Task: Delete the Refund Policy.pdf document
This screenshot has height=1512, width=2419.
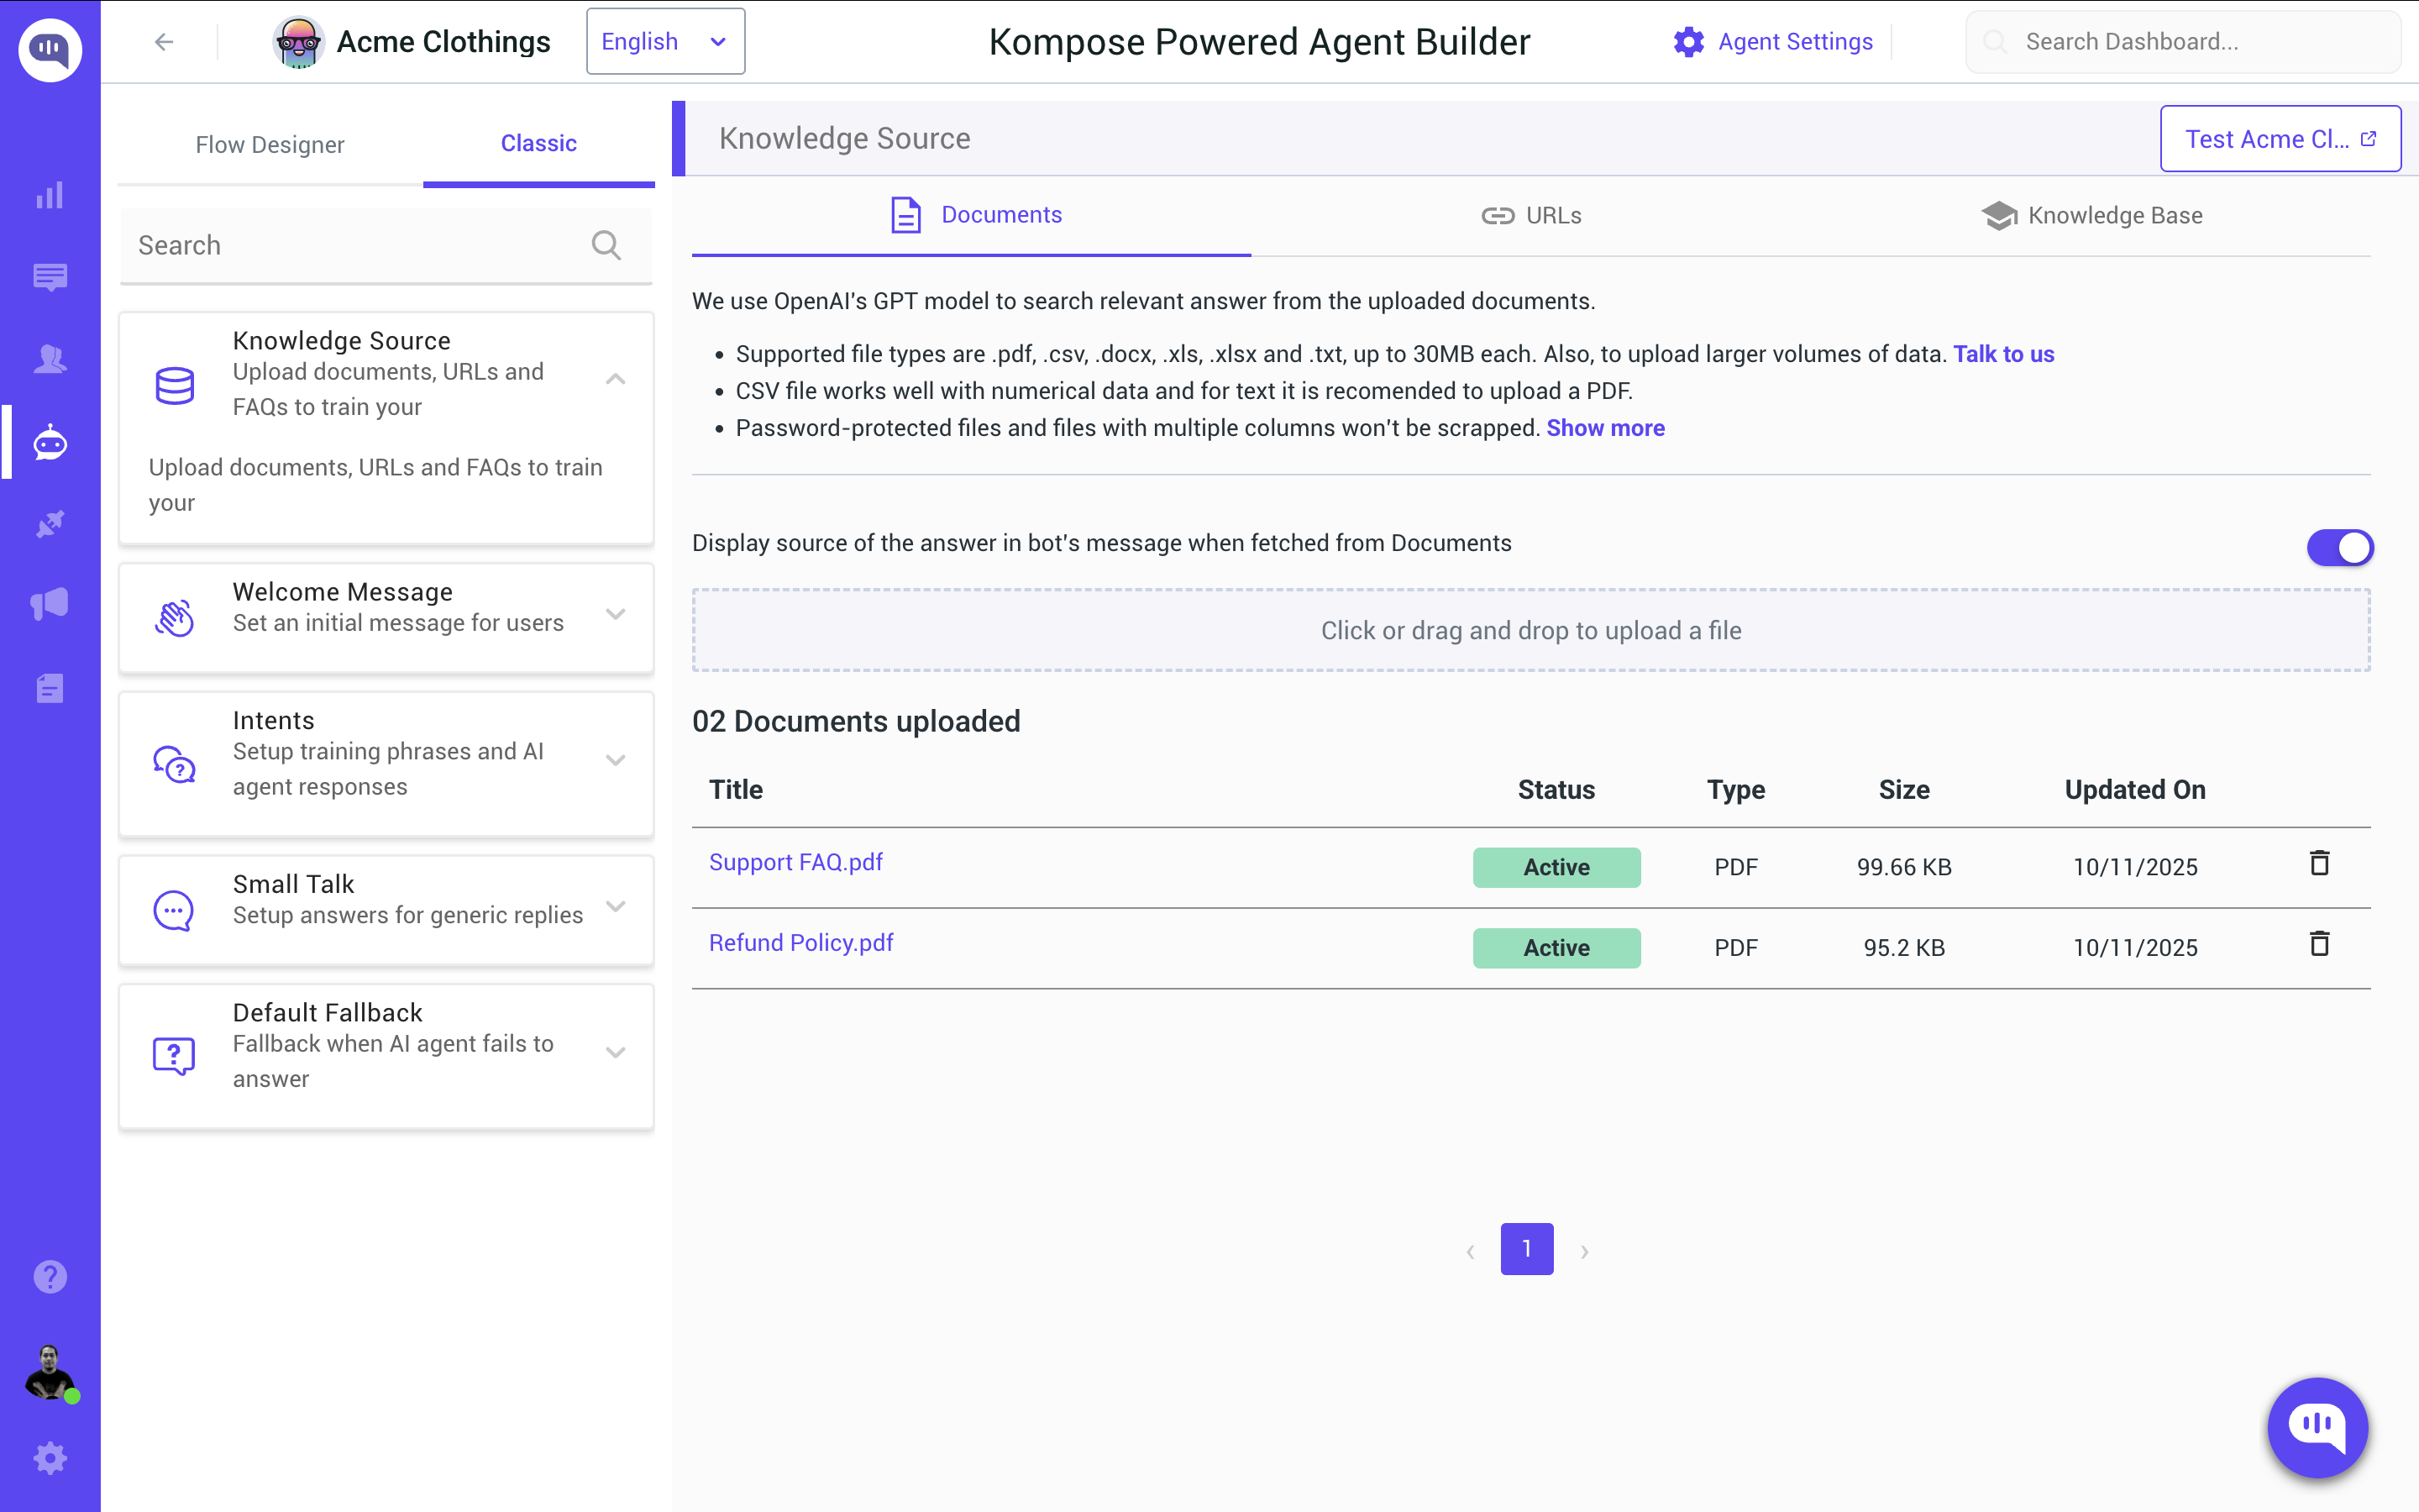Action: coord(2319,944)
